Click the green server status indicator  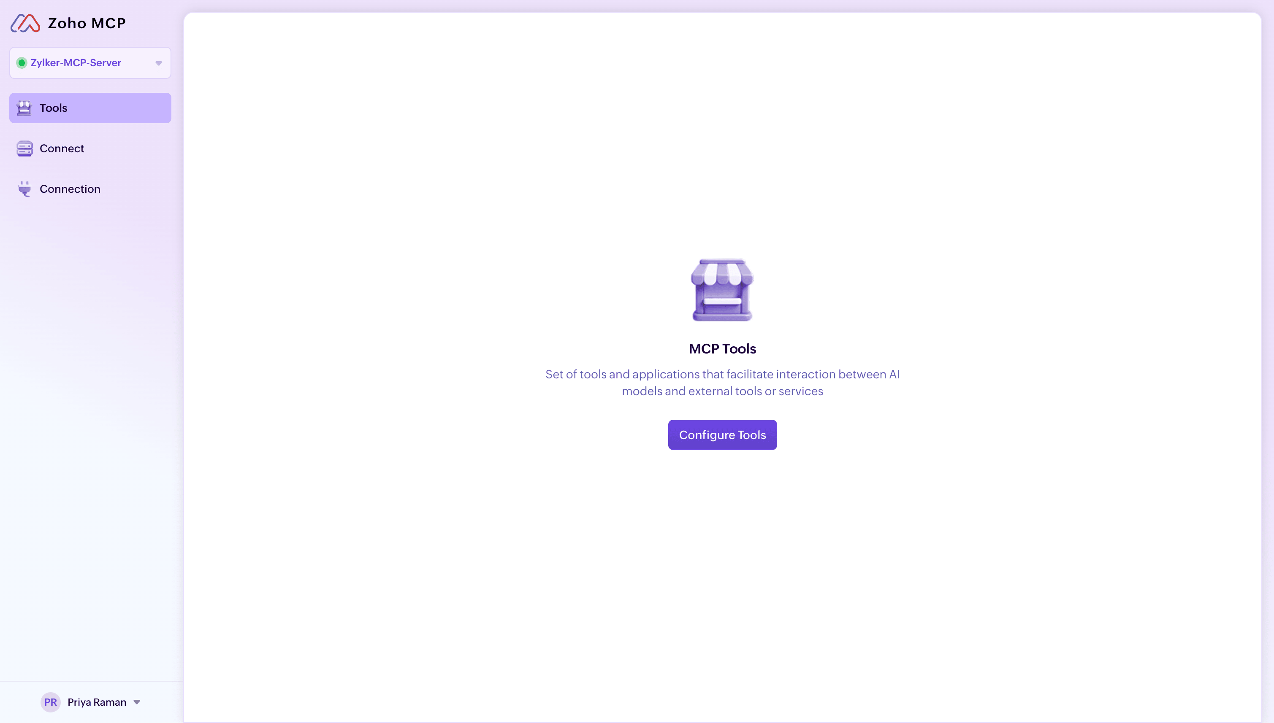pos(22,63)
